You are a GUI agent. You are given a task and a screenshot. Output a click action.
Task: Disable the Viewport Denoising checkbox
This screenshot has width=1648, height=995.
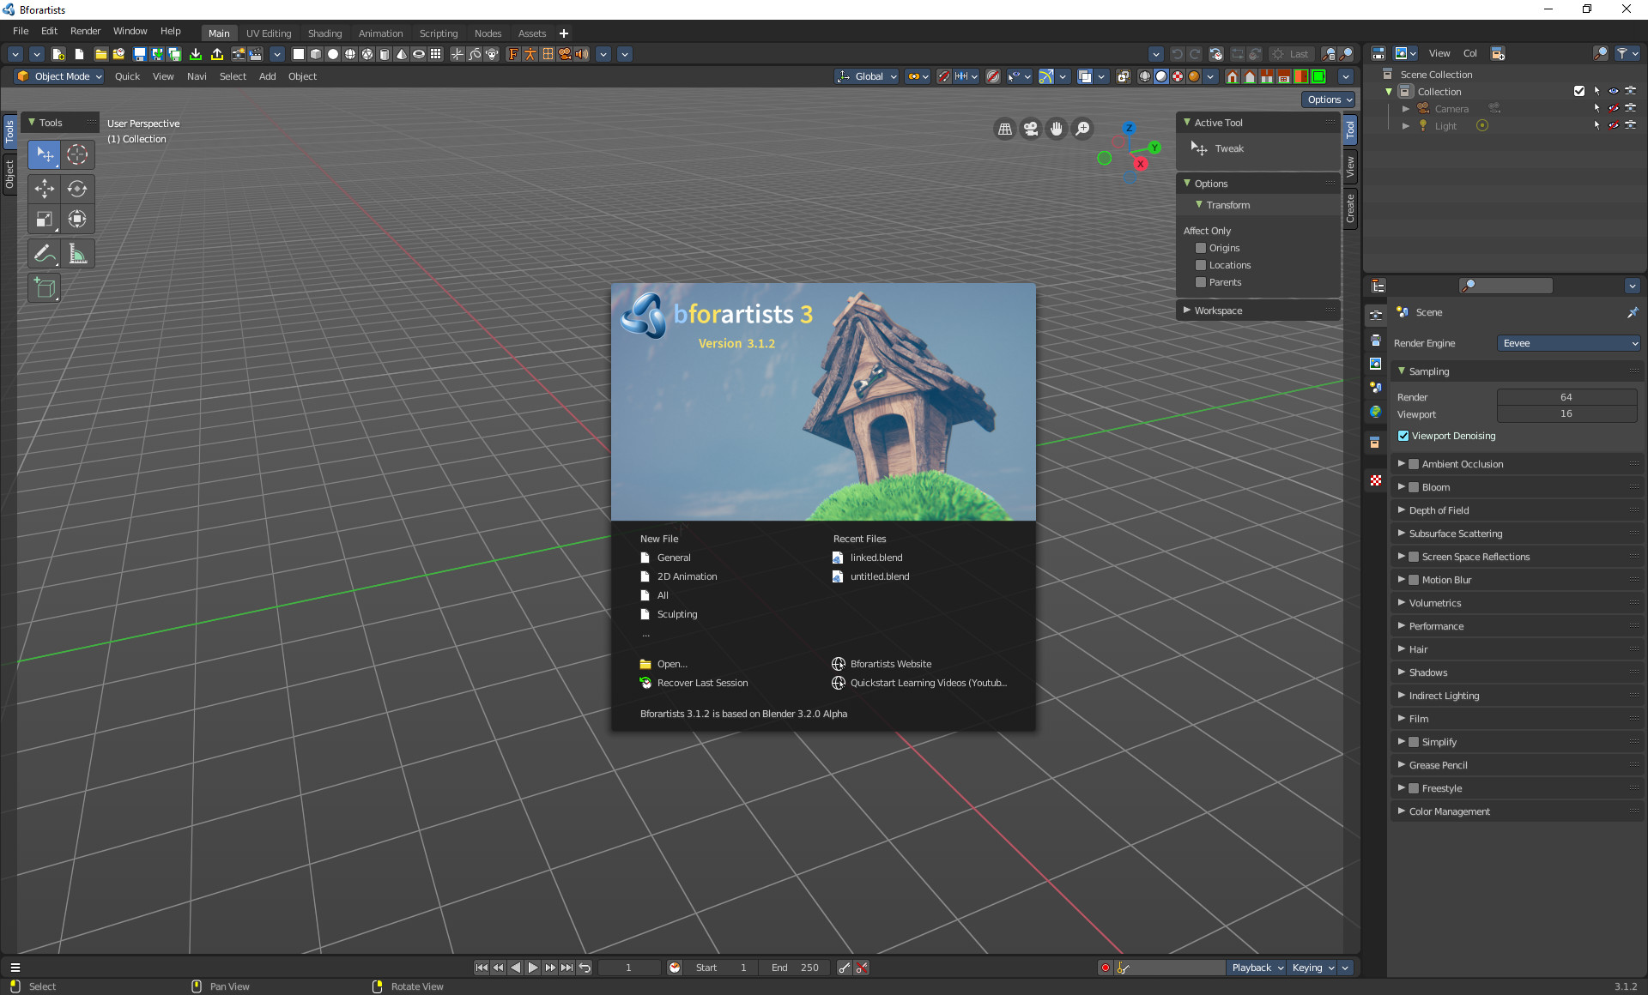(1403, 436)
